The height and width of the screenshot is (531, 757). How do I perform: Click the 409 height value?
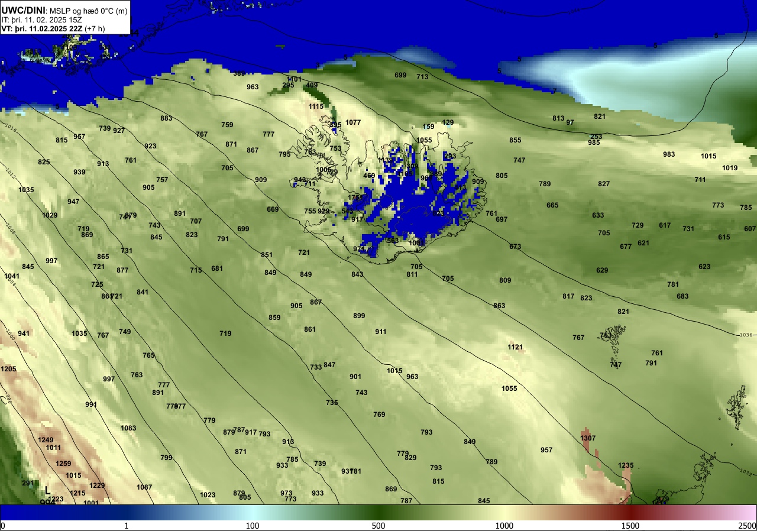pyautogui.click(x=312, y=85)
